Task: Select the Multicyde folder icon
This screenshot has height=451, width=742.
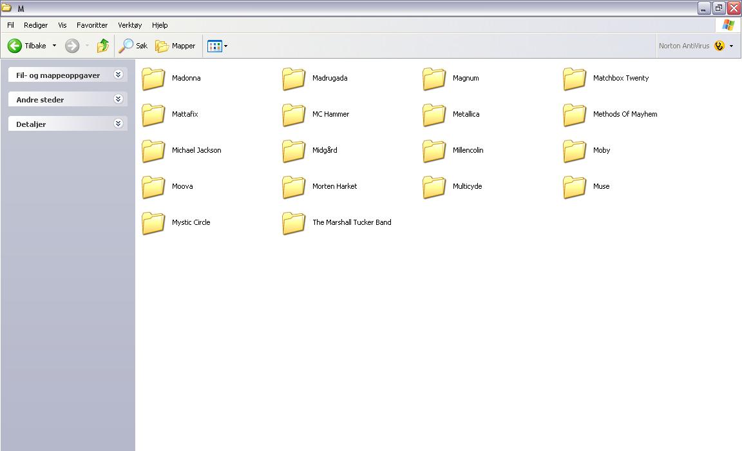Action: [434, 186]
